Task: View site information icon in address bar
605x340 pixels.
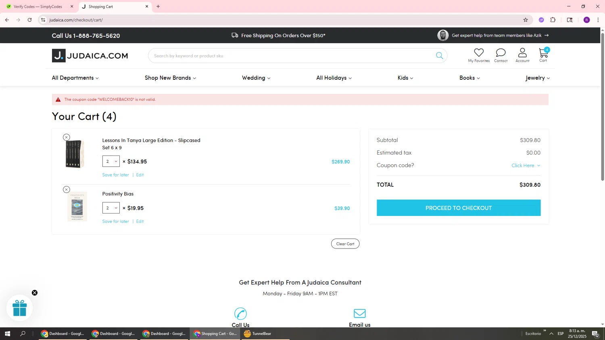Action: pos(43,20)
